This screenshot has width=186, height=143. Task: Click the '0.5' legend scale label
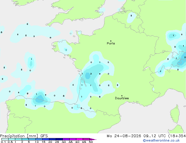(x=10, y=142)
